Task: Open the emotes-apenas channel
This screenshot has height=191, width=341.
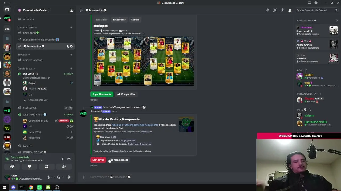Action: click(x=45, y=60)
